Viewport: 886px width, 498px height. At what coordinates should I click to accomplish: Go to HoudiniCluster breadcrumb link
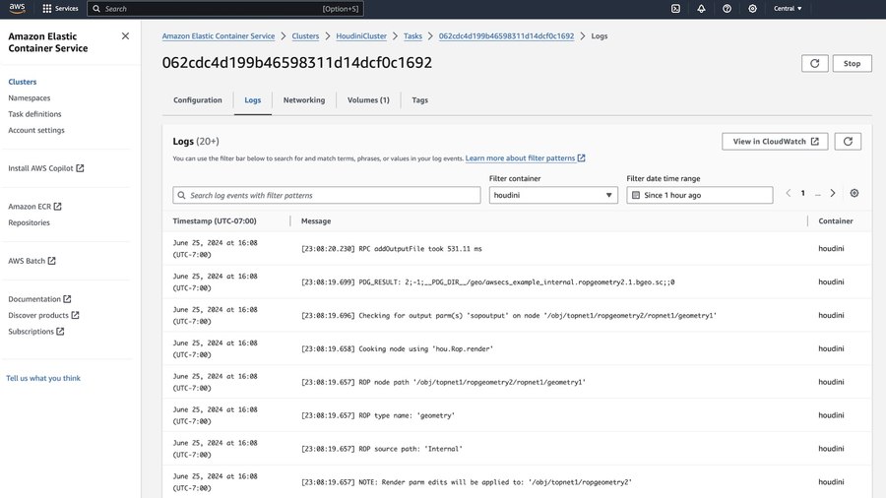coord(361,36)
